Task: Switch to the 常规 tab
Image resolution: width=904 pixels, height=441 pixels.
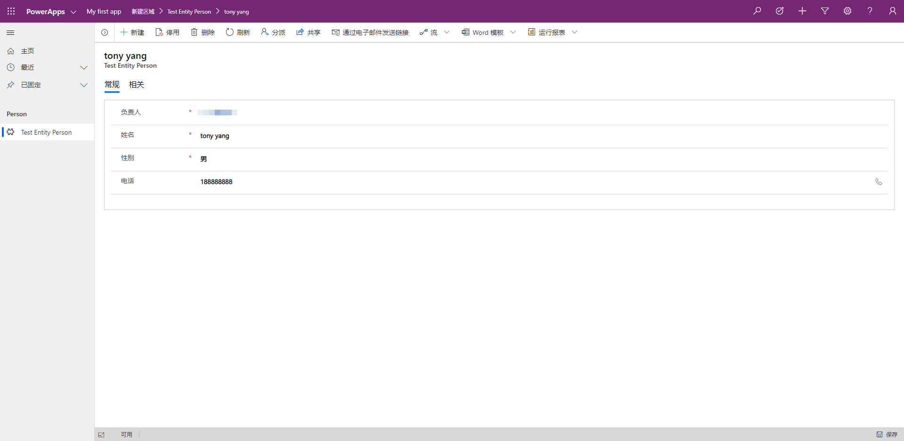Action: [x=112, y=85]
